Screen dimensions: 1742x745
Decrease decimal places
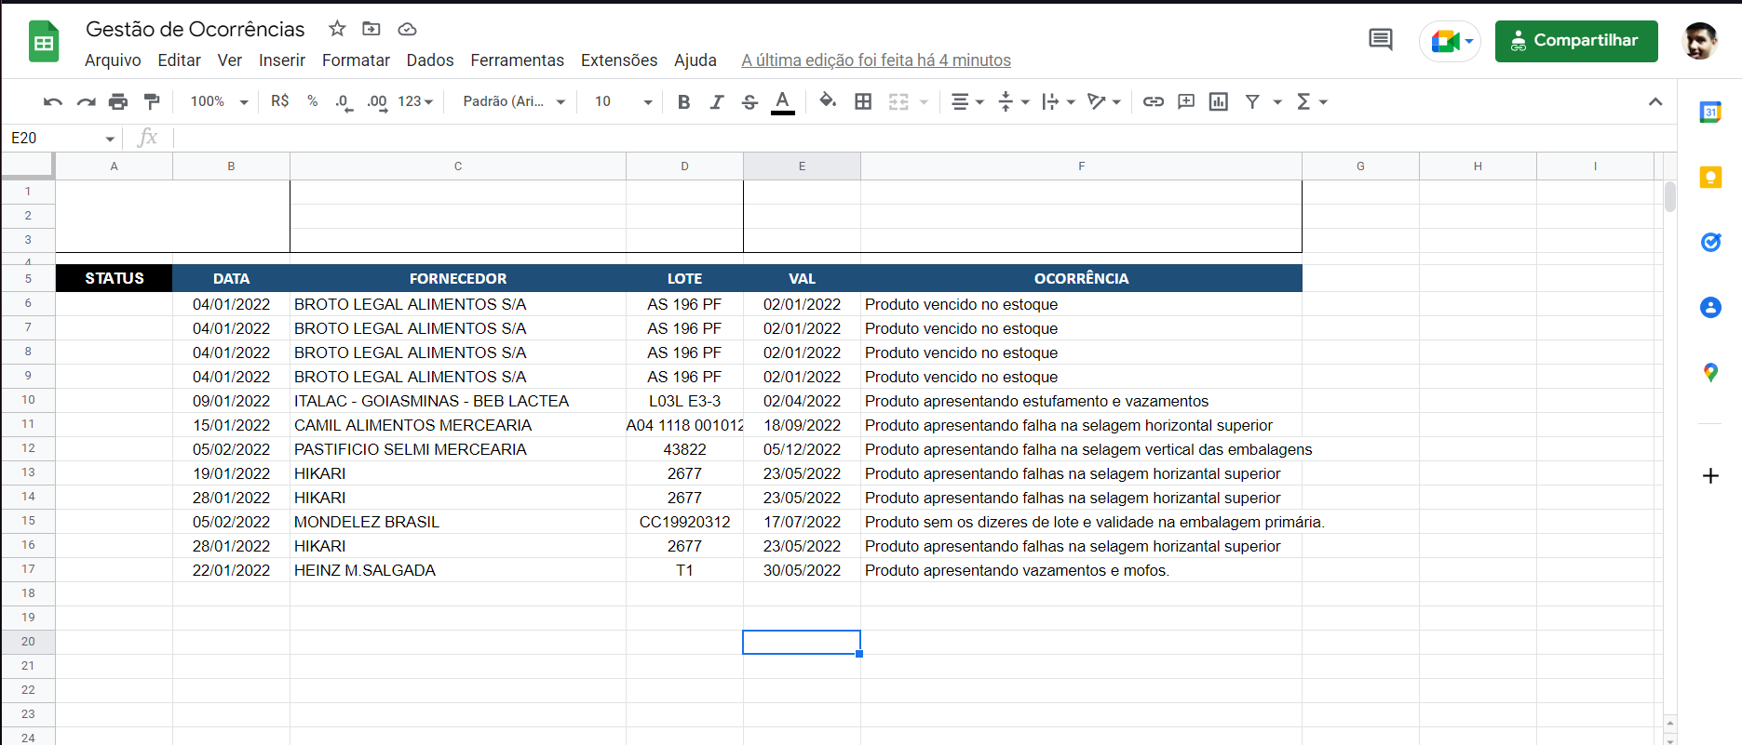[x=344, y=102]
